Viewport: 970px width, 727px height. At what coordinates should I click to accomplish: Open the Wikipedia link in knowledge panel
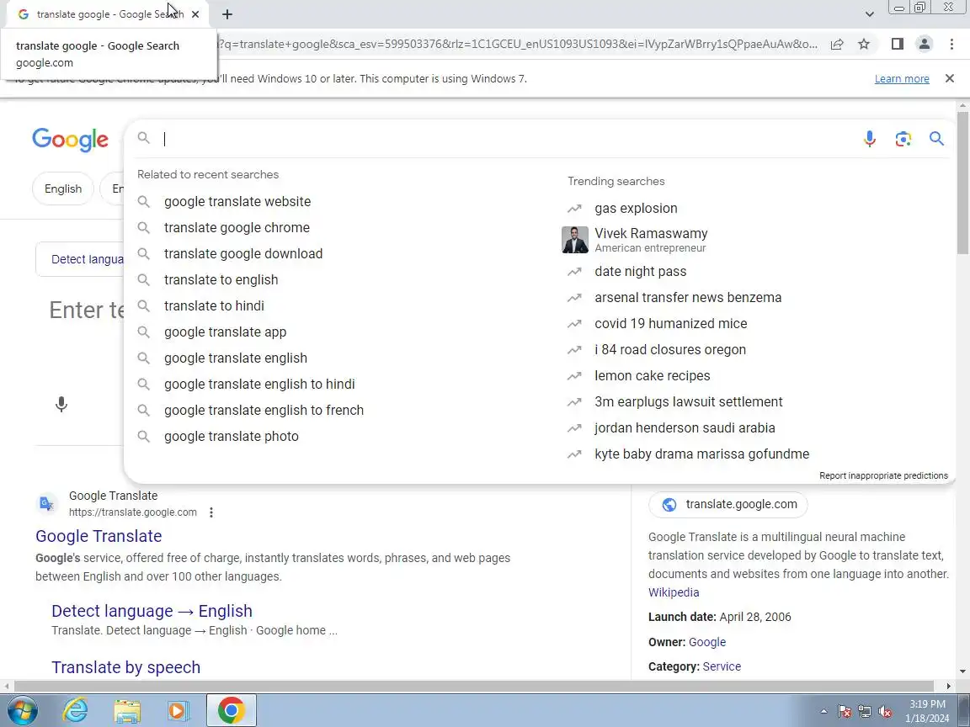click(x=673, y=592)
